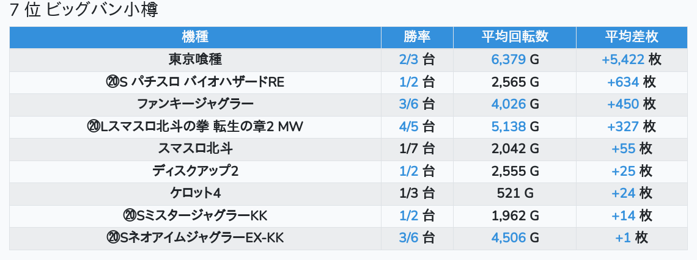This screenshot has width=697, height=260.
Task: Click the 6,379 average spins value
Action: [x=509, y=59]
